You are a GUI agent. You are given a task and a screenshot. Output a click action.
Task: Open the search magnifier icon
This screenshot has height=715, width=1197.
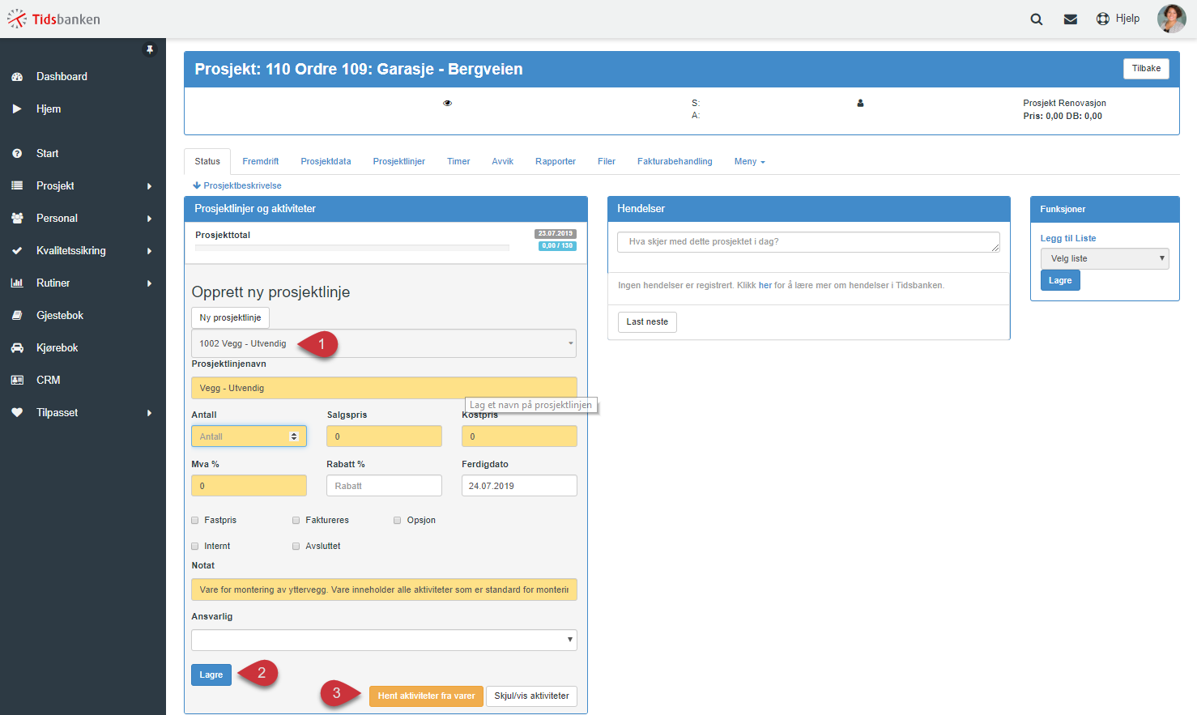[1037, 19]
